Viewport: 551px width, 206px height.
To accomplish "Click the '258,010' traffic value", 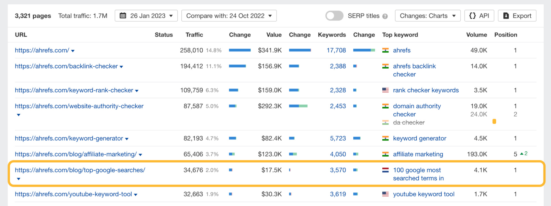I will [192, 50].
